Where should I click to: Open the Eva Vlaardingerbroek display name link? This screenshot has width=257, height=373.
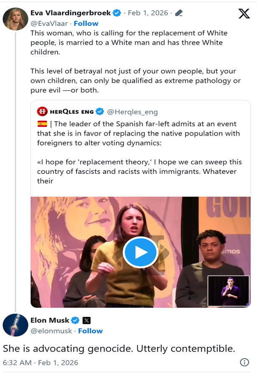(70, 13)
